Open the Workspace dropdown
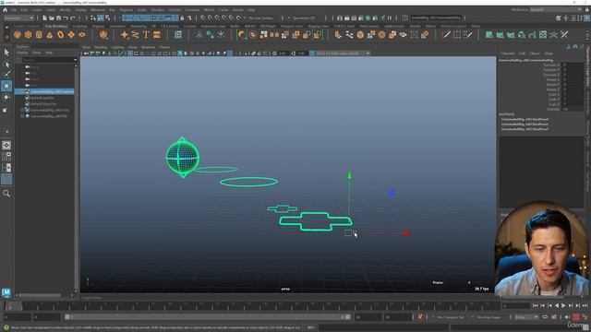Viewport: 591px width, 332px height. click(x=556, y=10)
